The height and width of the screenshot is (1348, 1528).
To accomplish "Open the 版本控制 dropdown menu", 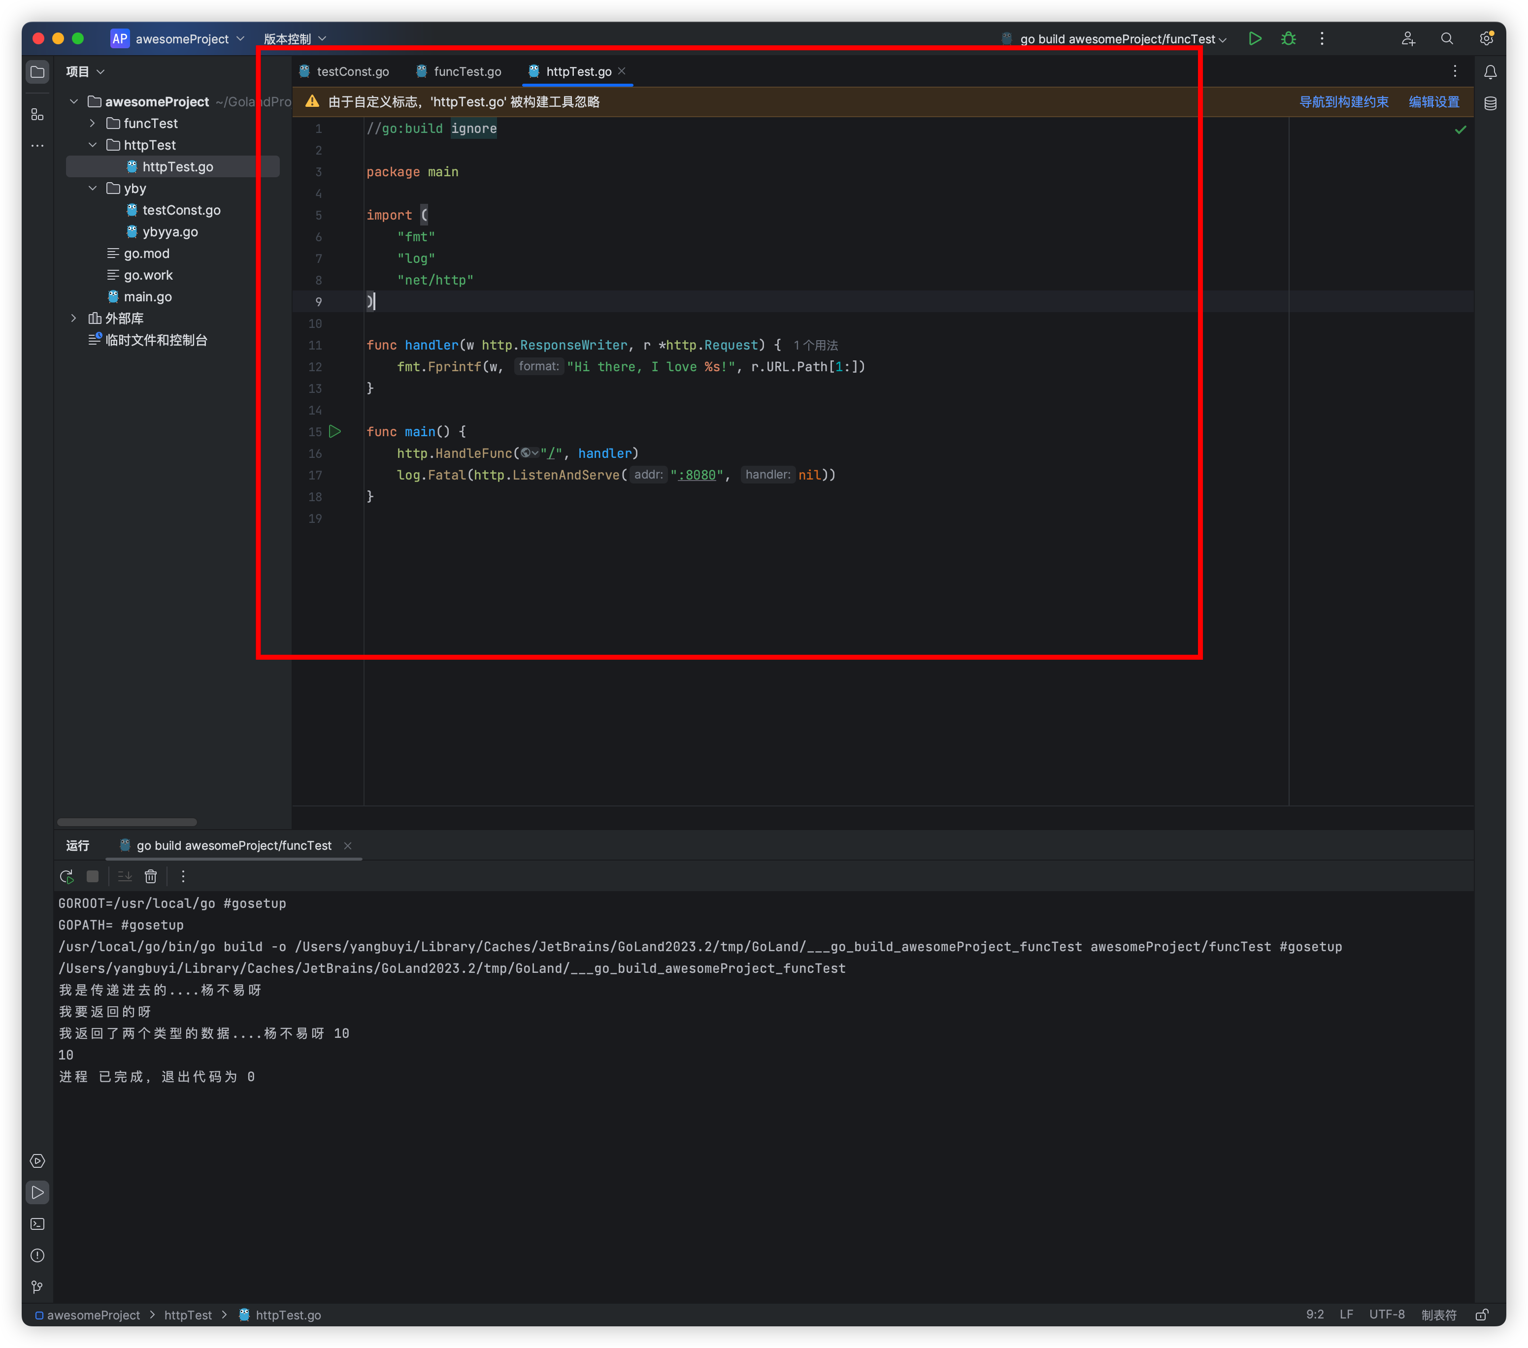I will (295, 39).
